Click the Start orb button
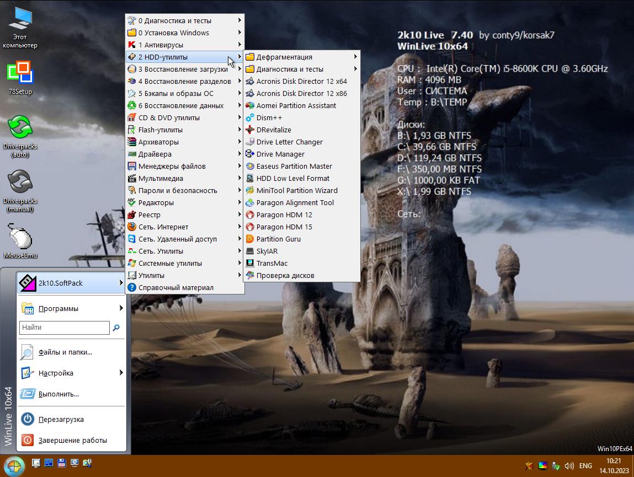634x477 pixels. (15, 466)
